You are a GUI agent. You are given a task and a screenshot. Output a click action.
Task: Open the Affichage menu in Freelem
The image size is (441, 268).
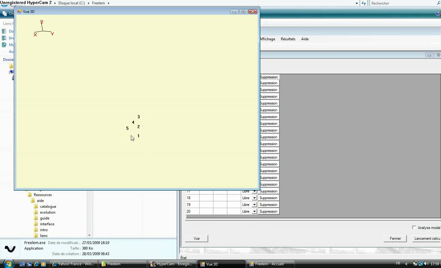(267, 39)
